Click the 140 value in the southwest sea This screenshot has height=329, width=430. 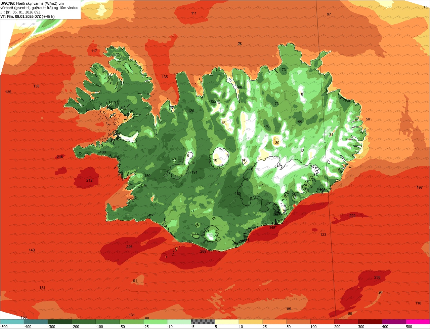click(32, 250)
